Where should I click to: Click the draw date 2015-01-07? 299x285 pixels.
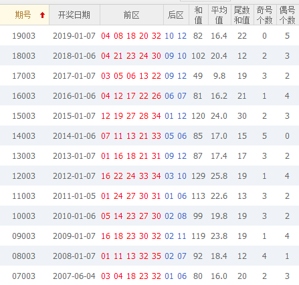point(74,116)
